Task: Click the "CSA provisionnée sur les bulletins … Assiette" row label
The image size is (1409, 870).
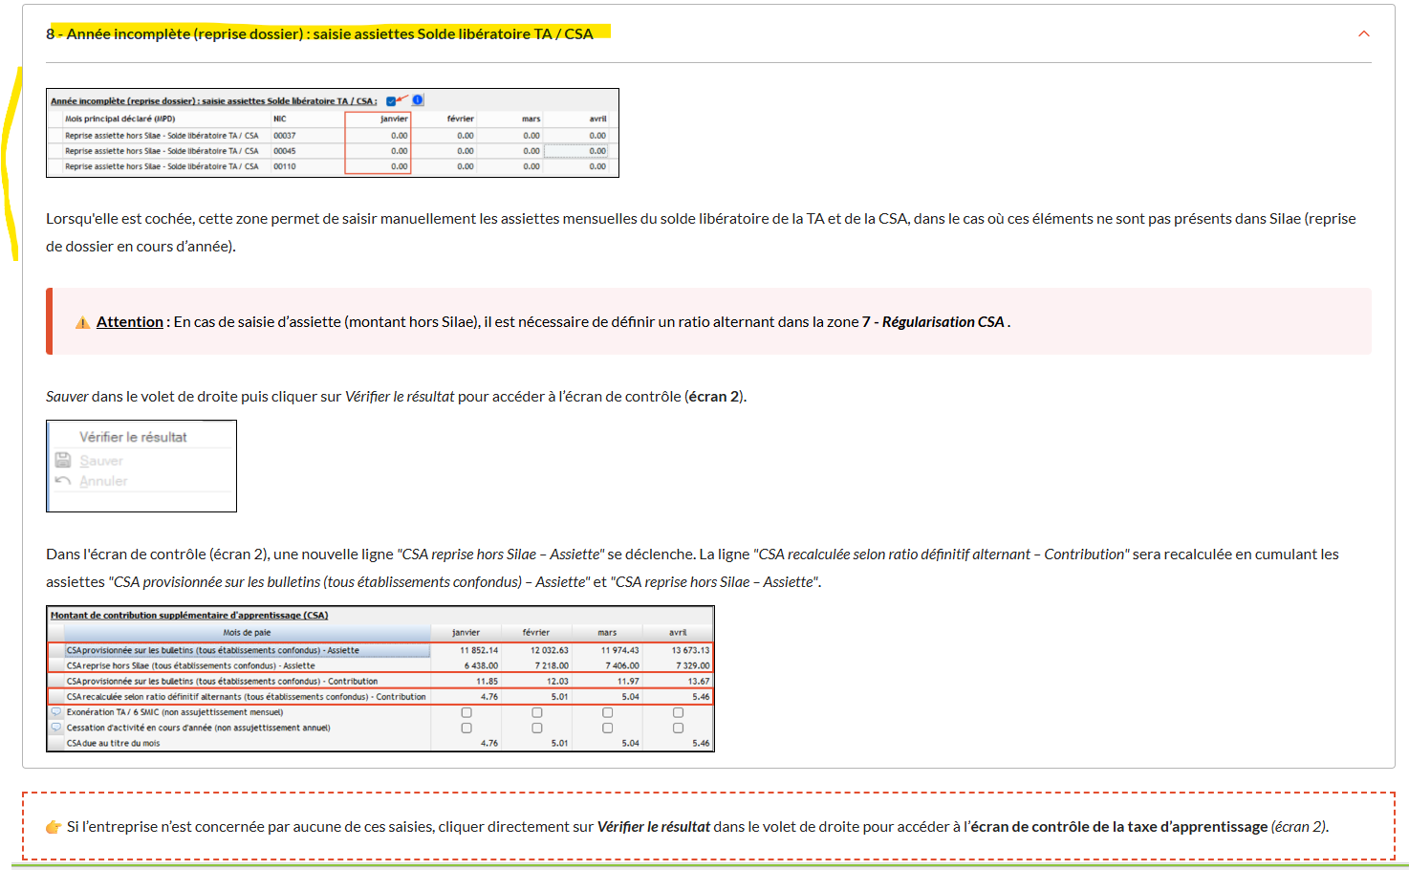Action: pos(213,650)
